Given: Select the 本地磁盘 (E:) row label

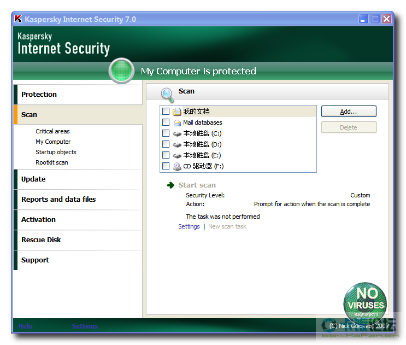Looking at the screenshot, I should pyautogui.click(x=202, y=155).
